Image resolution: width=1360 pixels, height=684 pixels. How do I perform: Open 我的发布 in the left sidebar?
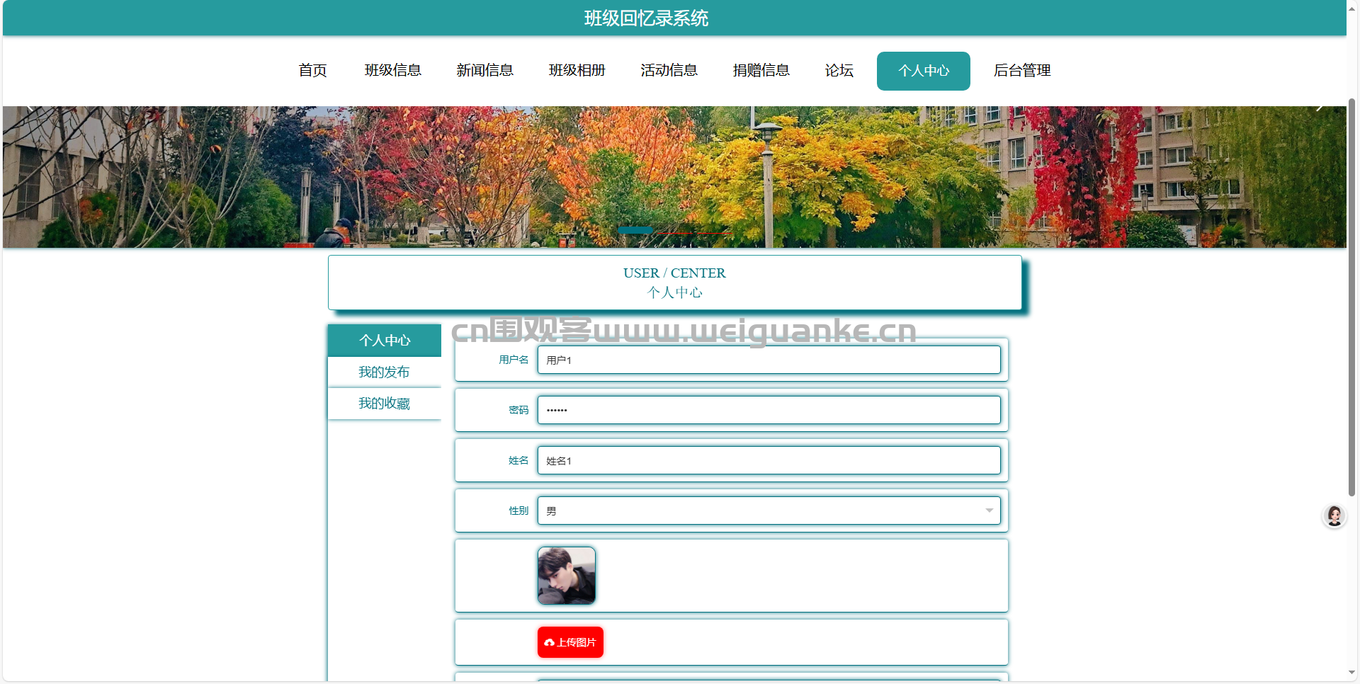tap(385, 372)
